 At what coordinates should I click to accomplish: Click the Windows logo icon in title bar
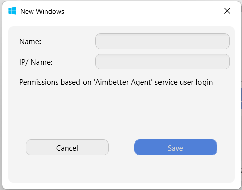click(x=12, y=11)
